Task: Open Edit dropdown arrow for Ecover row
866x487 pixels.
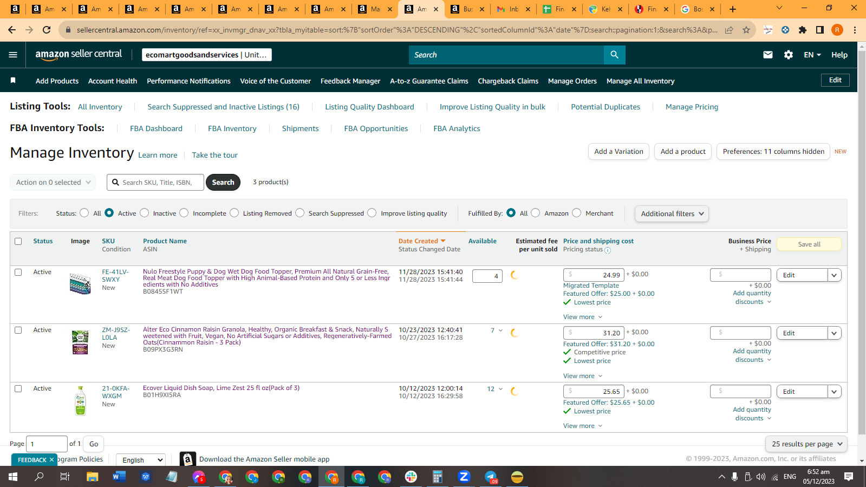Action: [835, 392]
